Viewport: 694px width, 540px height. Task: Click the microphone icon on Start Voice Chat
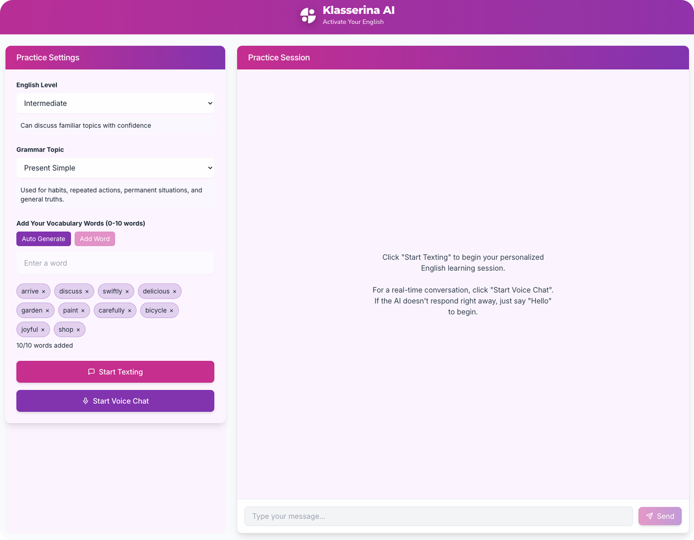(85, 401)
